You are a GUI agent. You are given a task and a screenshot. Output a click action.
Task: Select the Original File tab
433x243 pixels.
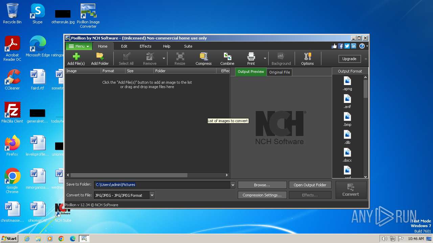[x=279, y=72]
